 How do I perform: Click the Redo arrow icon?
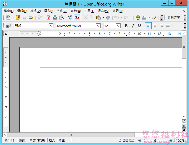click(x=126, y=18)
